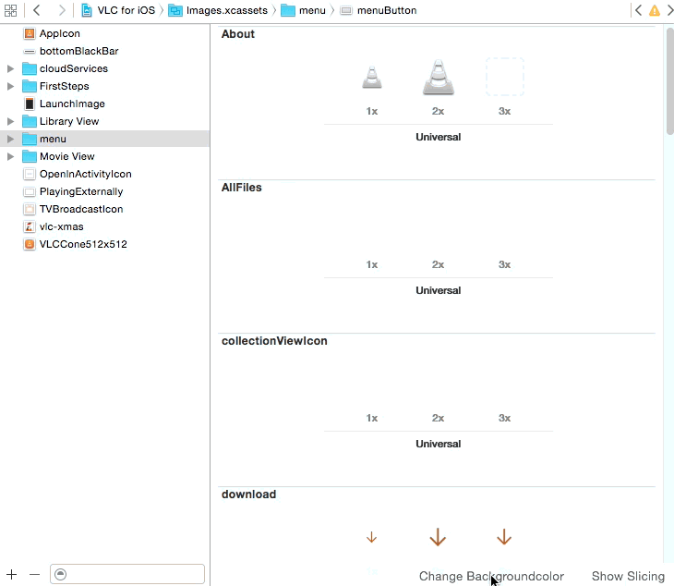Select the vlc-xmas asset icon
This screenshot has height=586, width=674.
tap(30, 226)
